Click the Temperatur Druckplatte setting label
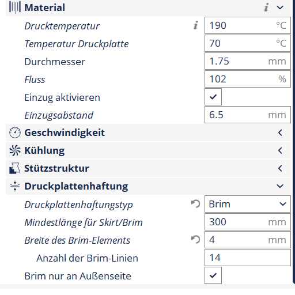Image resolution: width=295 pixels, height=295 pixels. [77, 44]
